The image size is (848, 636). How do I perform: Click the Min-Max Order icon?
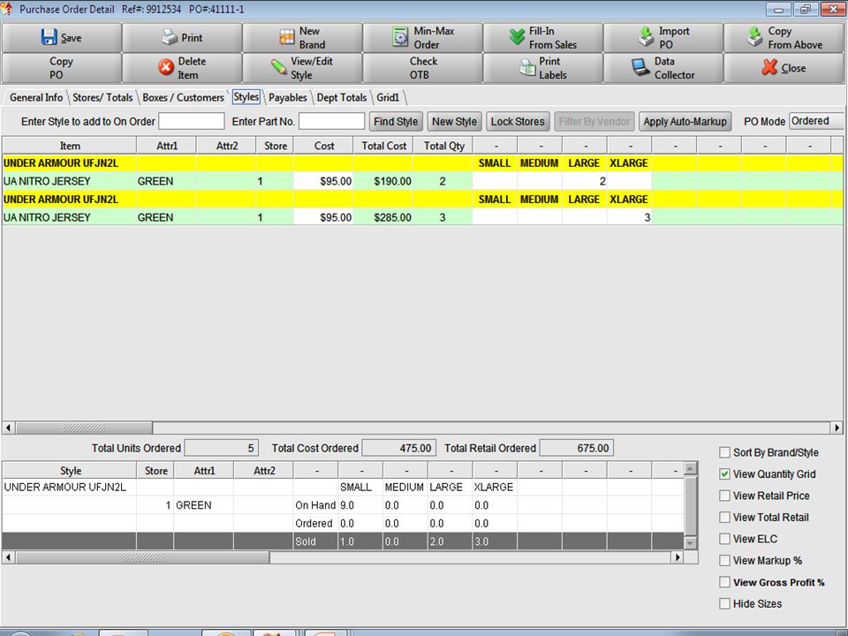click(400, 37)
